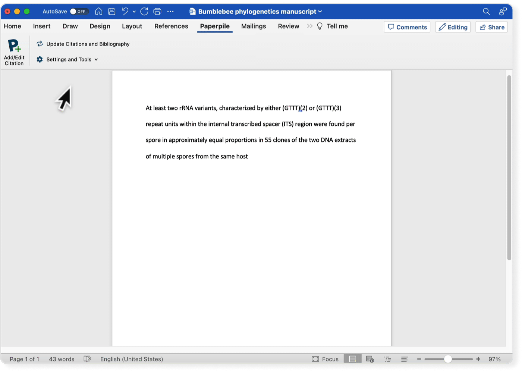The width and height of the screenshot is (522, 373).
Task: Open the search magnifier icon
Action: (486, 12)
